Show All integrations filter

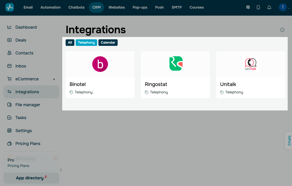coord(70,42)
